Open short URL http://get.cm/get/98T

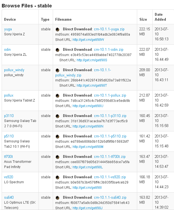[92, 86]
